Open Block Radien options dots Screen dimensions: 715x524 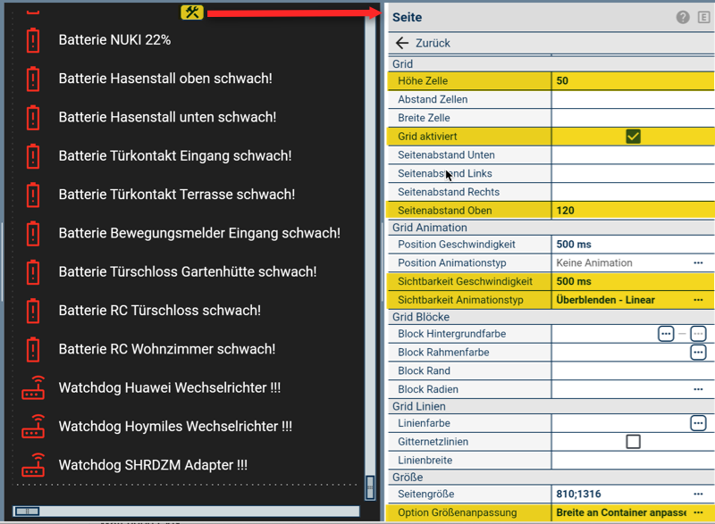(x=698, y=389)
